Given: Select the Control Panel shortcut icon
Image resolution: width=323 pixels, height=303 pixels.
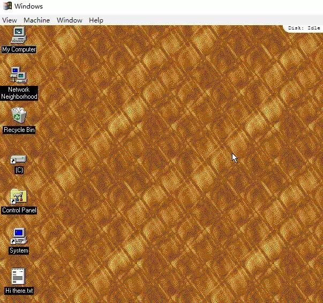Looking at the screenshot, I should point(19,196).
